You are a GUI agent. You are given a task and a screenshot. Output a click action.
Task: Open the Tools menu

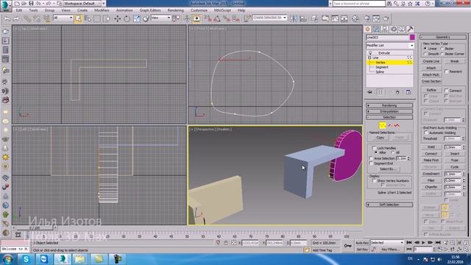(33, 10)
